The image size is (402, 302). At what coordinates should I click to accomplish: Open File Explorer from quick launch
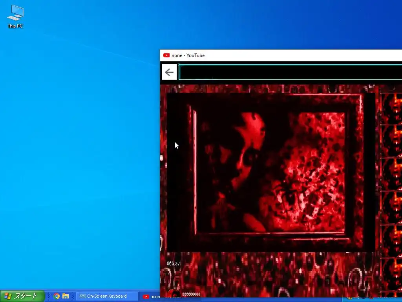point(66,296)
